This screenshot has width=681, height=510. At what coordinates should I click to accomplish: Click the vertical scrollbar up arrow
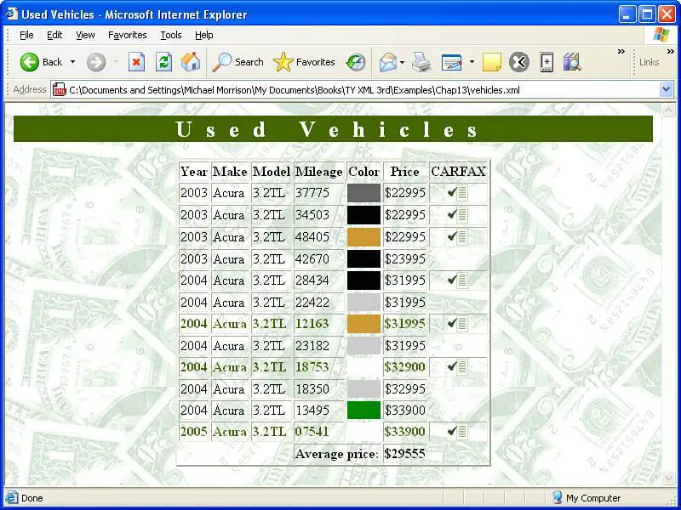[668, 110]
